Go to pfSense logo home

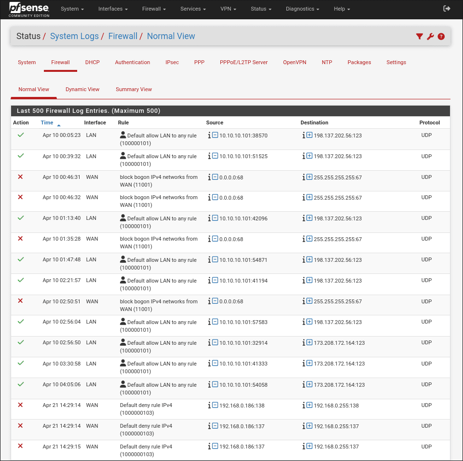coord(29,10)
